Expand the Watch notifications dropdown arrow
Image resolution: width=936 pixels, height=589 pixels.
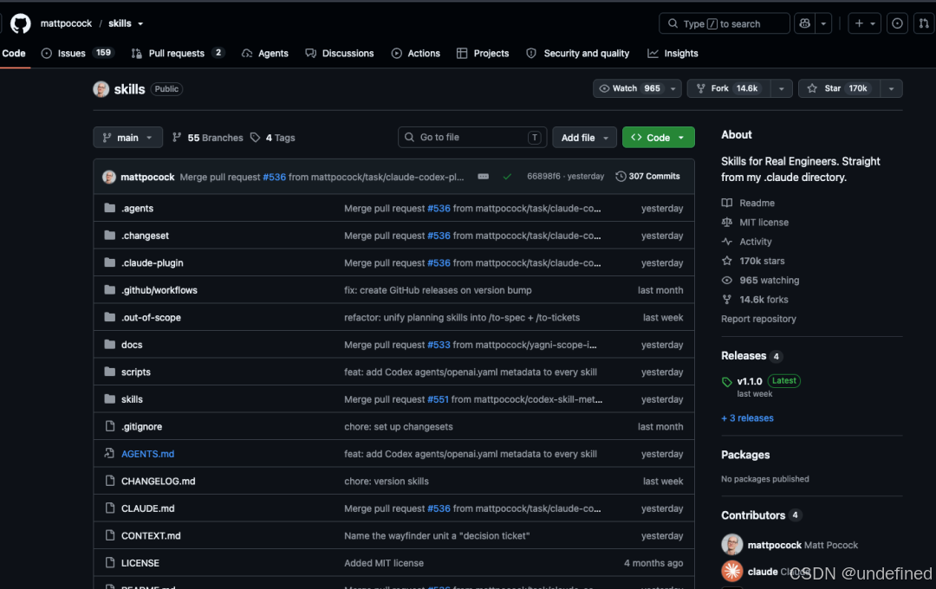pos(673,88)
